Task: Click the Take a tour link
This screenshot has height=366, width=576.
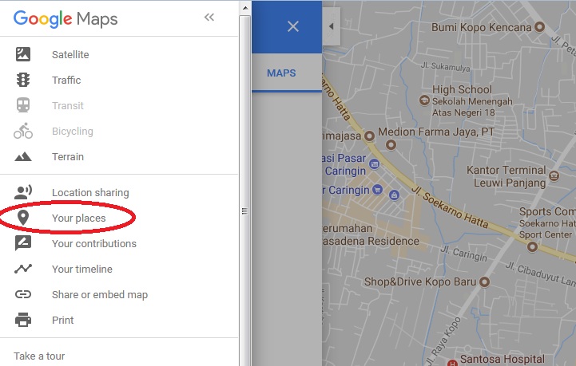Action: [39, 356]
